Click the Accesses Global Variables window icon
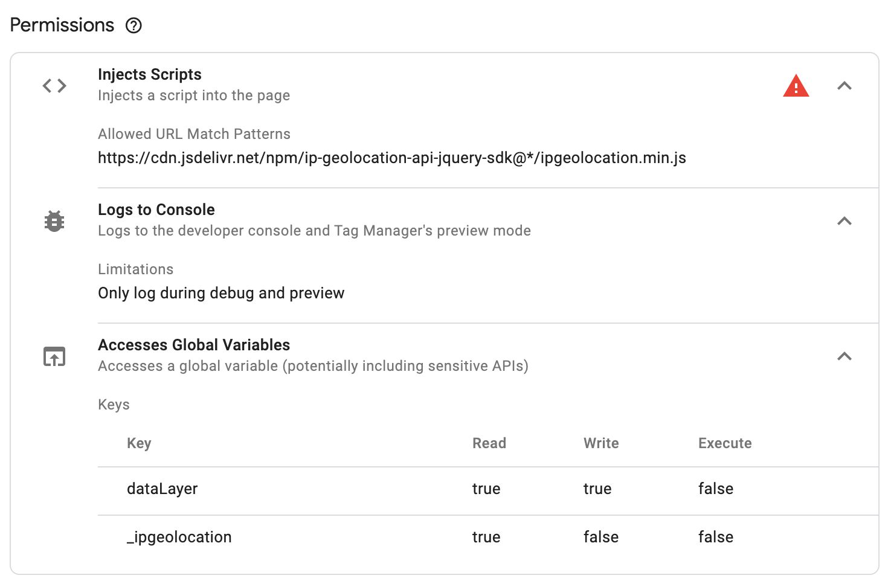 coord(54,356)
